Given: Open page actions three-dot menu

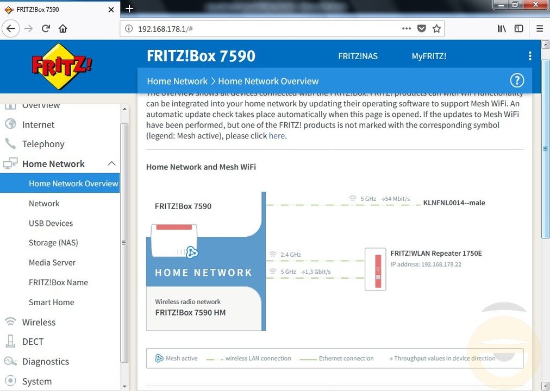Looking at the screenshot, I should (406, 29).
